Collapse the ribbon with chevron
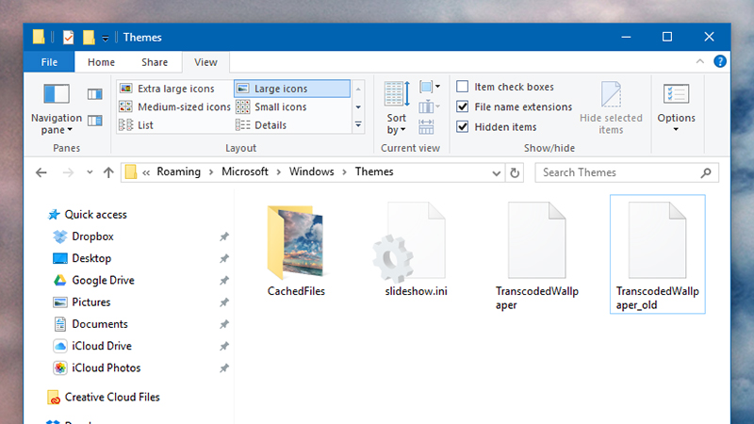Viewport: 754px width, 424px height. [x=700, y=61]
